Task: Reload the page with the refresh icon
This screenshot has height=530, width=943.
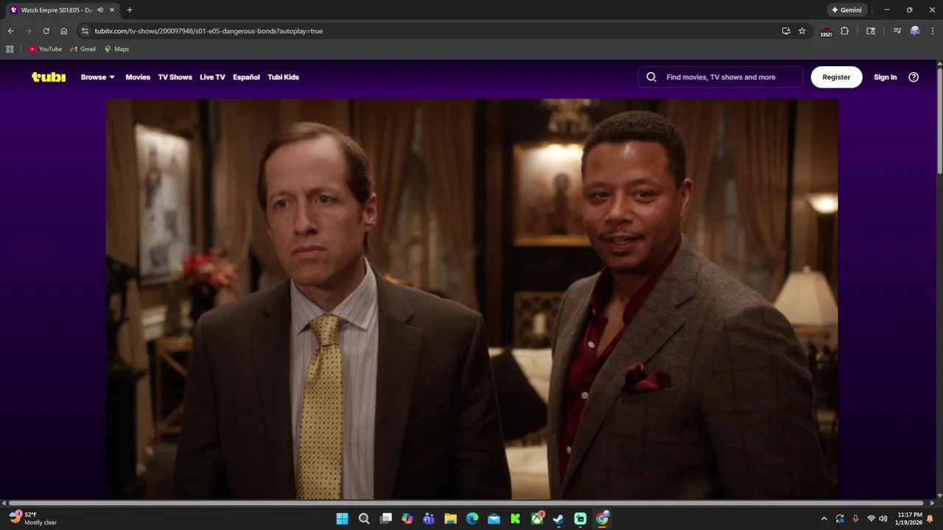Action: [x=46, y=31]
